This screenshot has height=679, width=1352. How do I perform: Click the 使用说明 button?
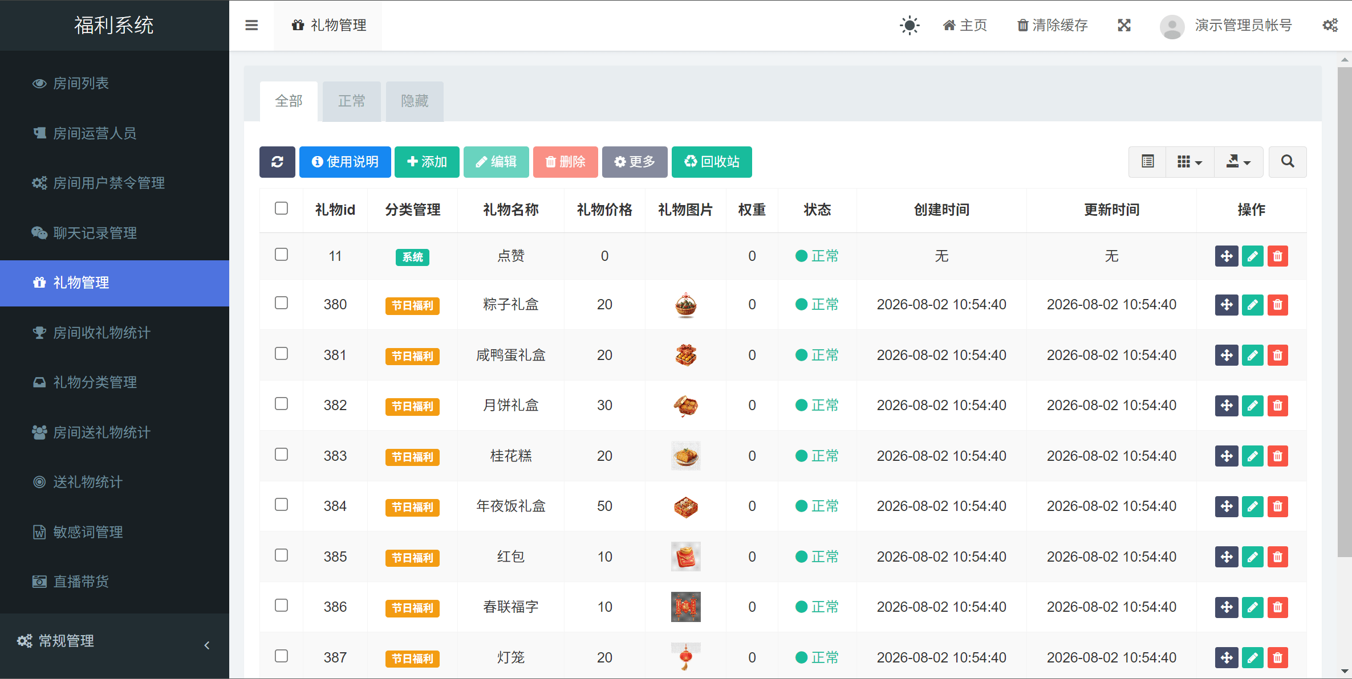pos(345,162)
